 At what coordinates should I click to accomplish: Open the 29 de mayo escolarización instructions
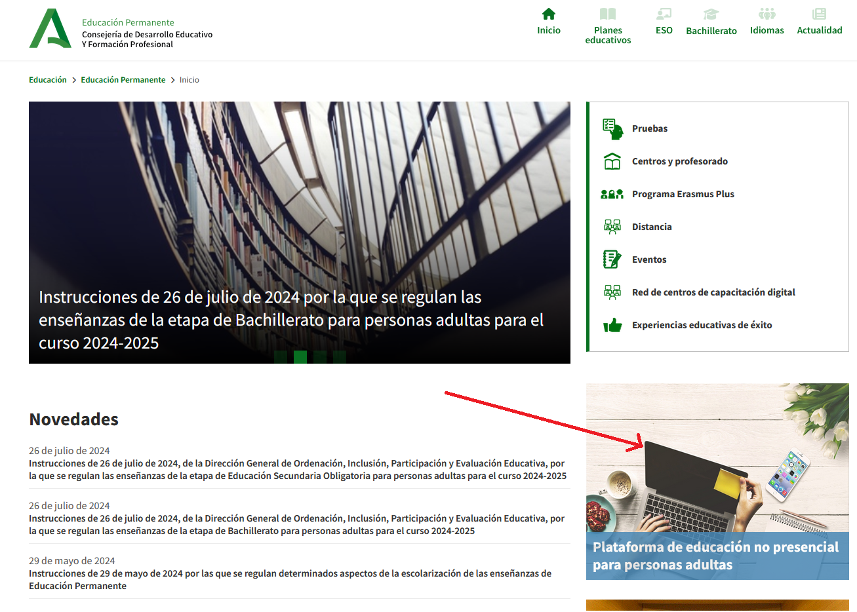click(290, 580)
